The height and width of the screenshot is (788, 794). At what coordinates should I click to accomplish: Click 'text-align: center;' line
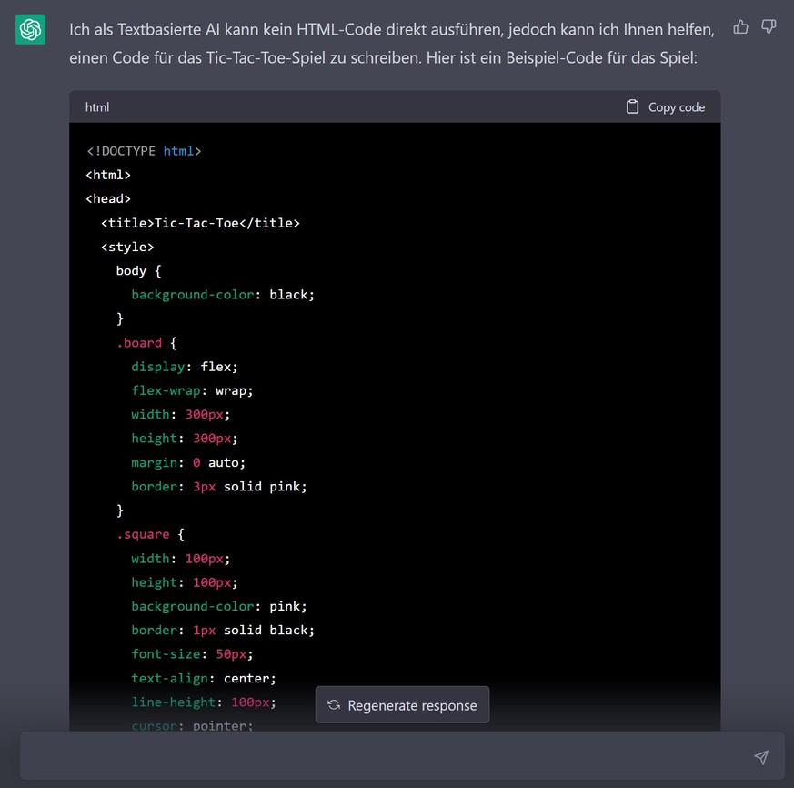(204, 679)
